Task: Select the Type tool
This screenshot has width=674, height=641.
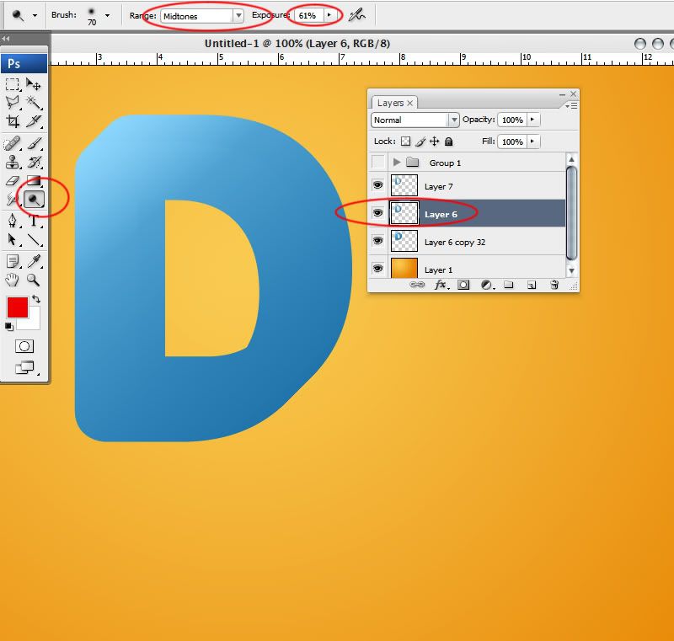Action: point(34,221)
